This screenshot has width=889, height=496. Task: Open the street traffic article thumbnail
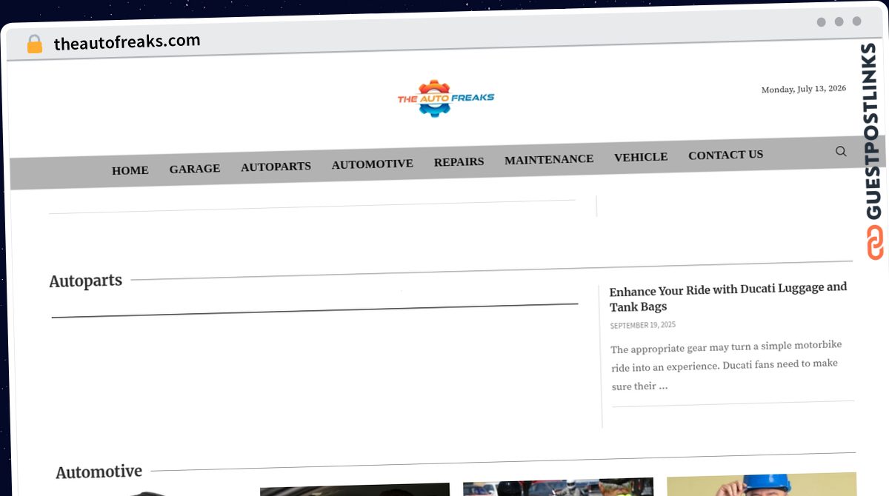click(x=559, y=487)
